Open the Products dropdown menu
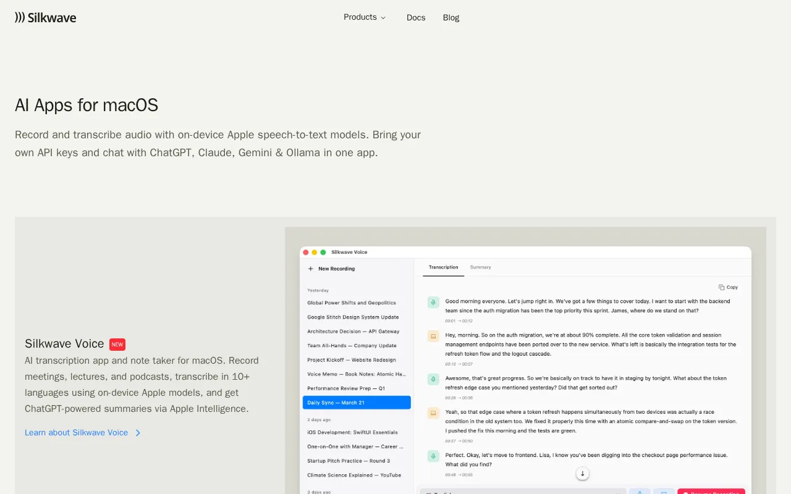The width and height of the screenshot is (791, 494). [365, 17]
